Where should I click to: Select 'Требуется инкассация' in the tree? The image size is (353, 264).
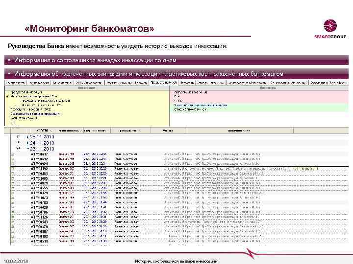(x=26, y=92)
